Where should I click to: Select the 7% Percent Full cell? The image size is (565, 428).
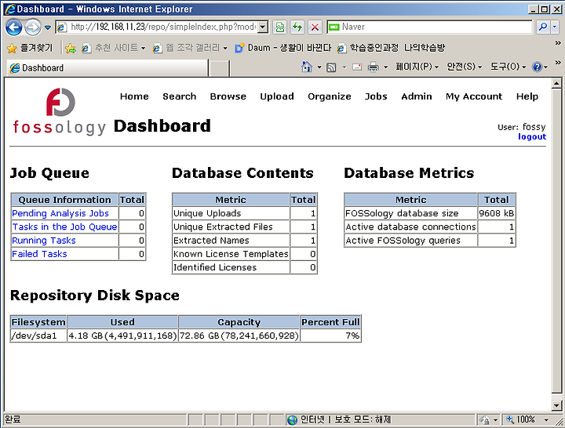click(330, 336)
